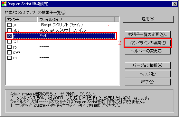Show バージョン情報(V) version info
Viewport: 179px width, 117px height.
pos(147,65)
